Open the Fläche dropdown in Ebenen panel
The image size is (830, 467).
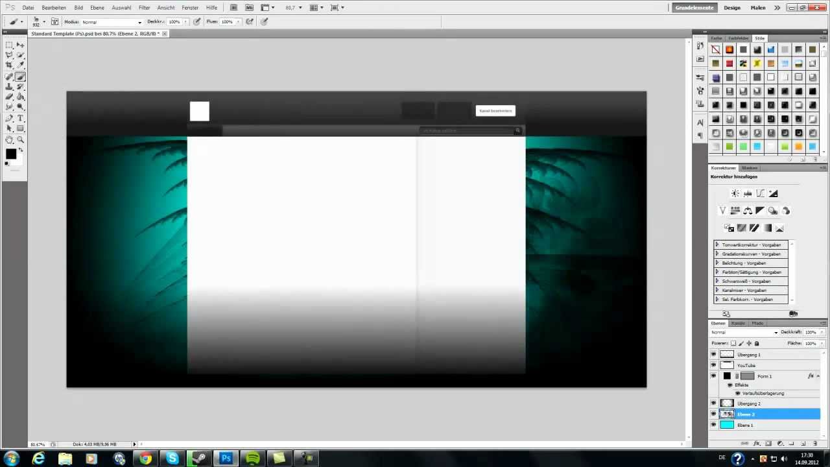pos(822,344)
